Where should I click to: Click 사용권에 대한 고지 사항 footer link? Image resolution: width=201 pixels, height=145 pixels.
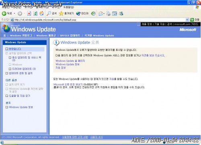click(75, 137)
